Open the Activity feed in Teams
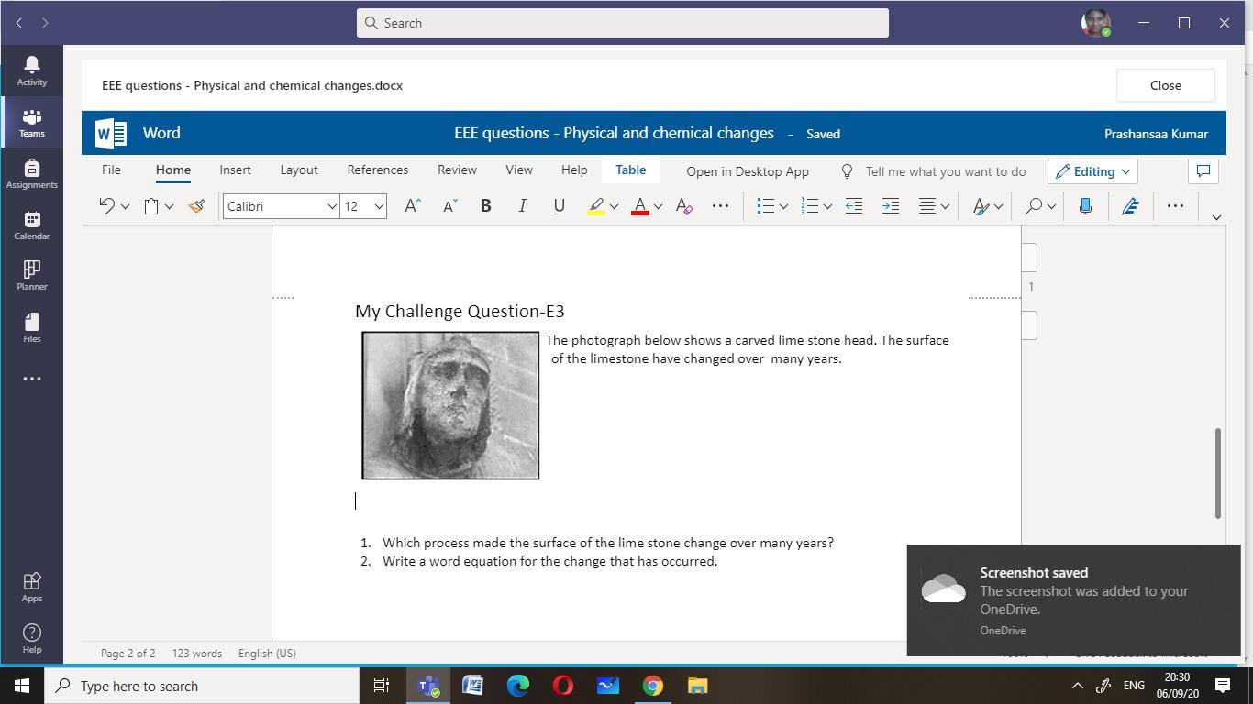This screenshot has height=704, width=1253. [31, 71]
